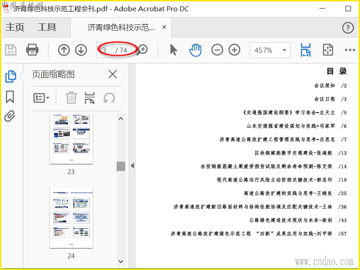Viewport: 360px width, 270px height.
Task: Click thumbnail scrollbar down arrow
Action: (x=121, y=261)
